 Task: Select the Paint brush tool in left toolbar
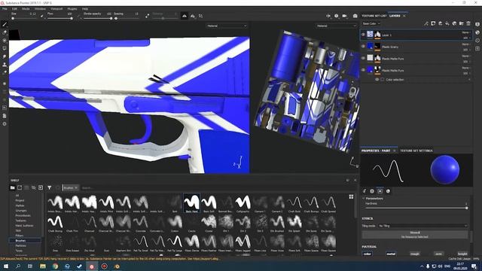[5, 24]
